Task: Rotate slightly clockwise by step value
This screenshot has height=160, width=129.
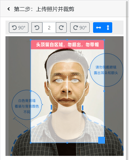Action: click(61, 27)
